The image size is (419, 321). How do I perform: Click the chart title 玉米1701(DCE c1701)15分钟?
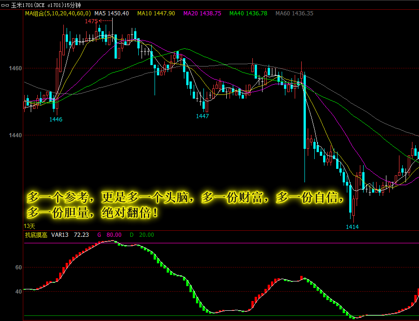(x=46, y=5)
